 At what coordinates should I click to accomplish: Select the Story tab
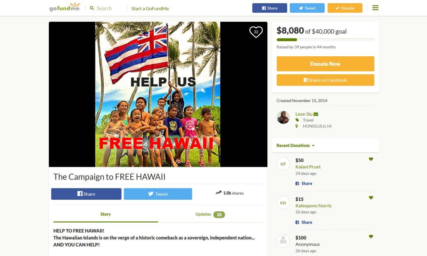point(106,214)
